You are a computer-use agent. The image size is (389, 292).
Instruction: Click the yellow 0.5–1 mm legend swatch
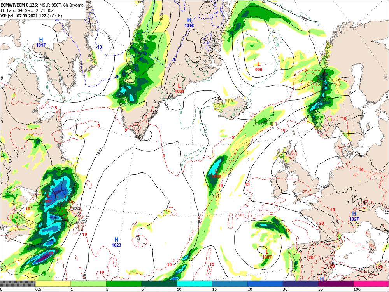pyautogui.click(x=53, y=283)
